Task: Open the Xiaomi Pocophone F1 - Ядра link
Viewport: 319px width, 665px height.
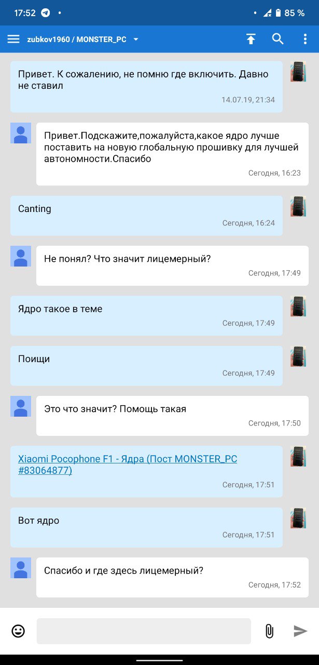Action: coord(128,465)
